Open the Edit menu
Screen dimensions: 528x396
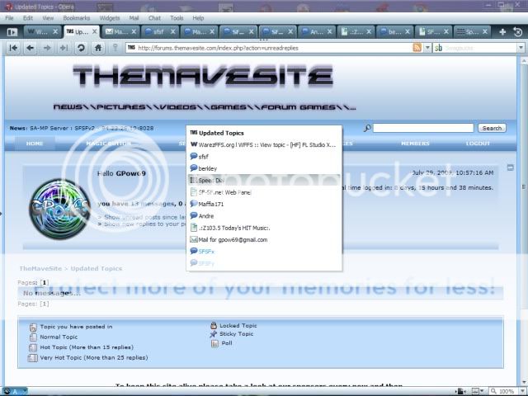tap(28, 18)
